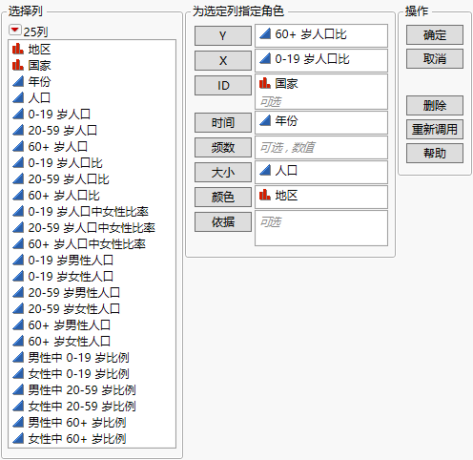The image size is (473, 460).
Task: Click the icon beside 60+ 岁女性人口
Action: coord(18,342)
